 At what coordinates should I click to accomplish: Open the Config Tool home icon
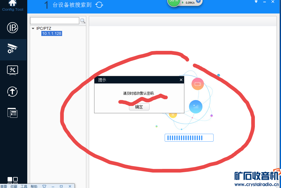point(13,3)
